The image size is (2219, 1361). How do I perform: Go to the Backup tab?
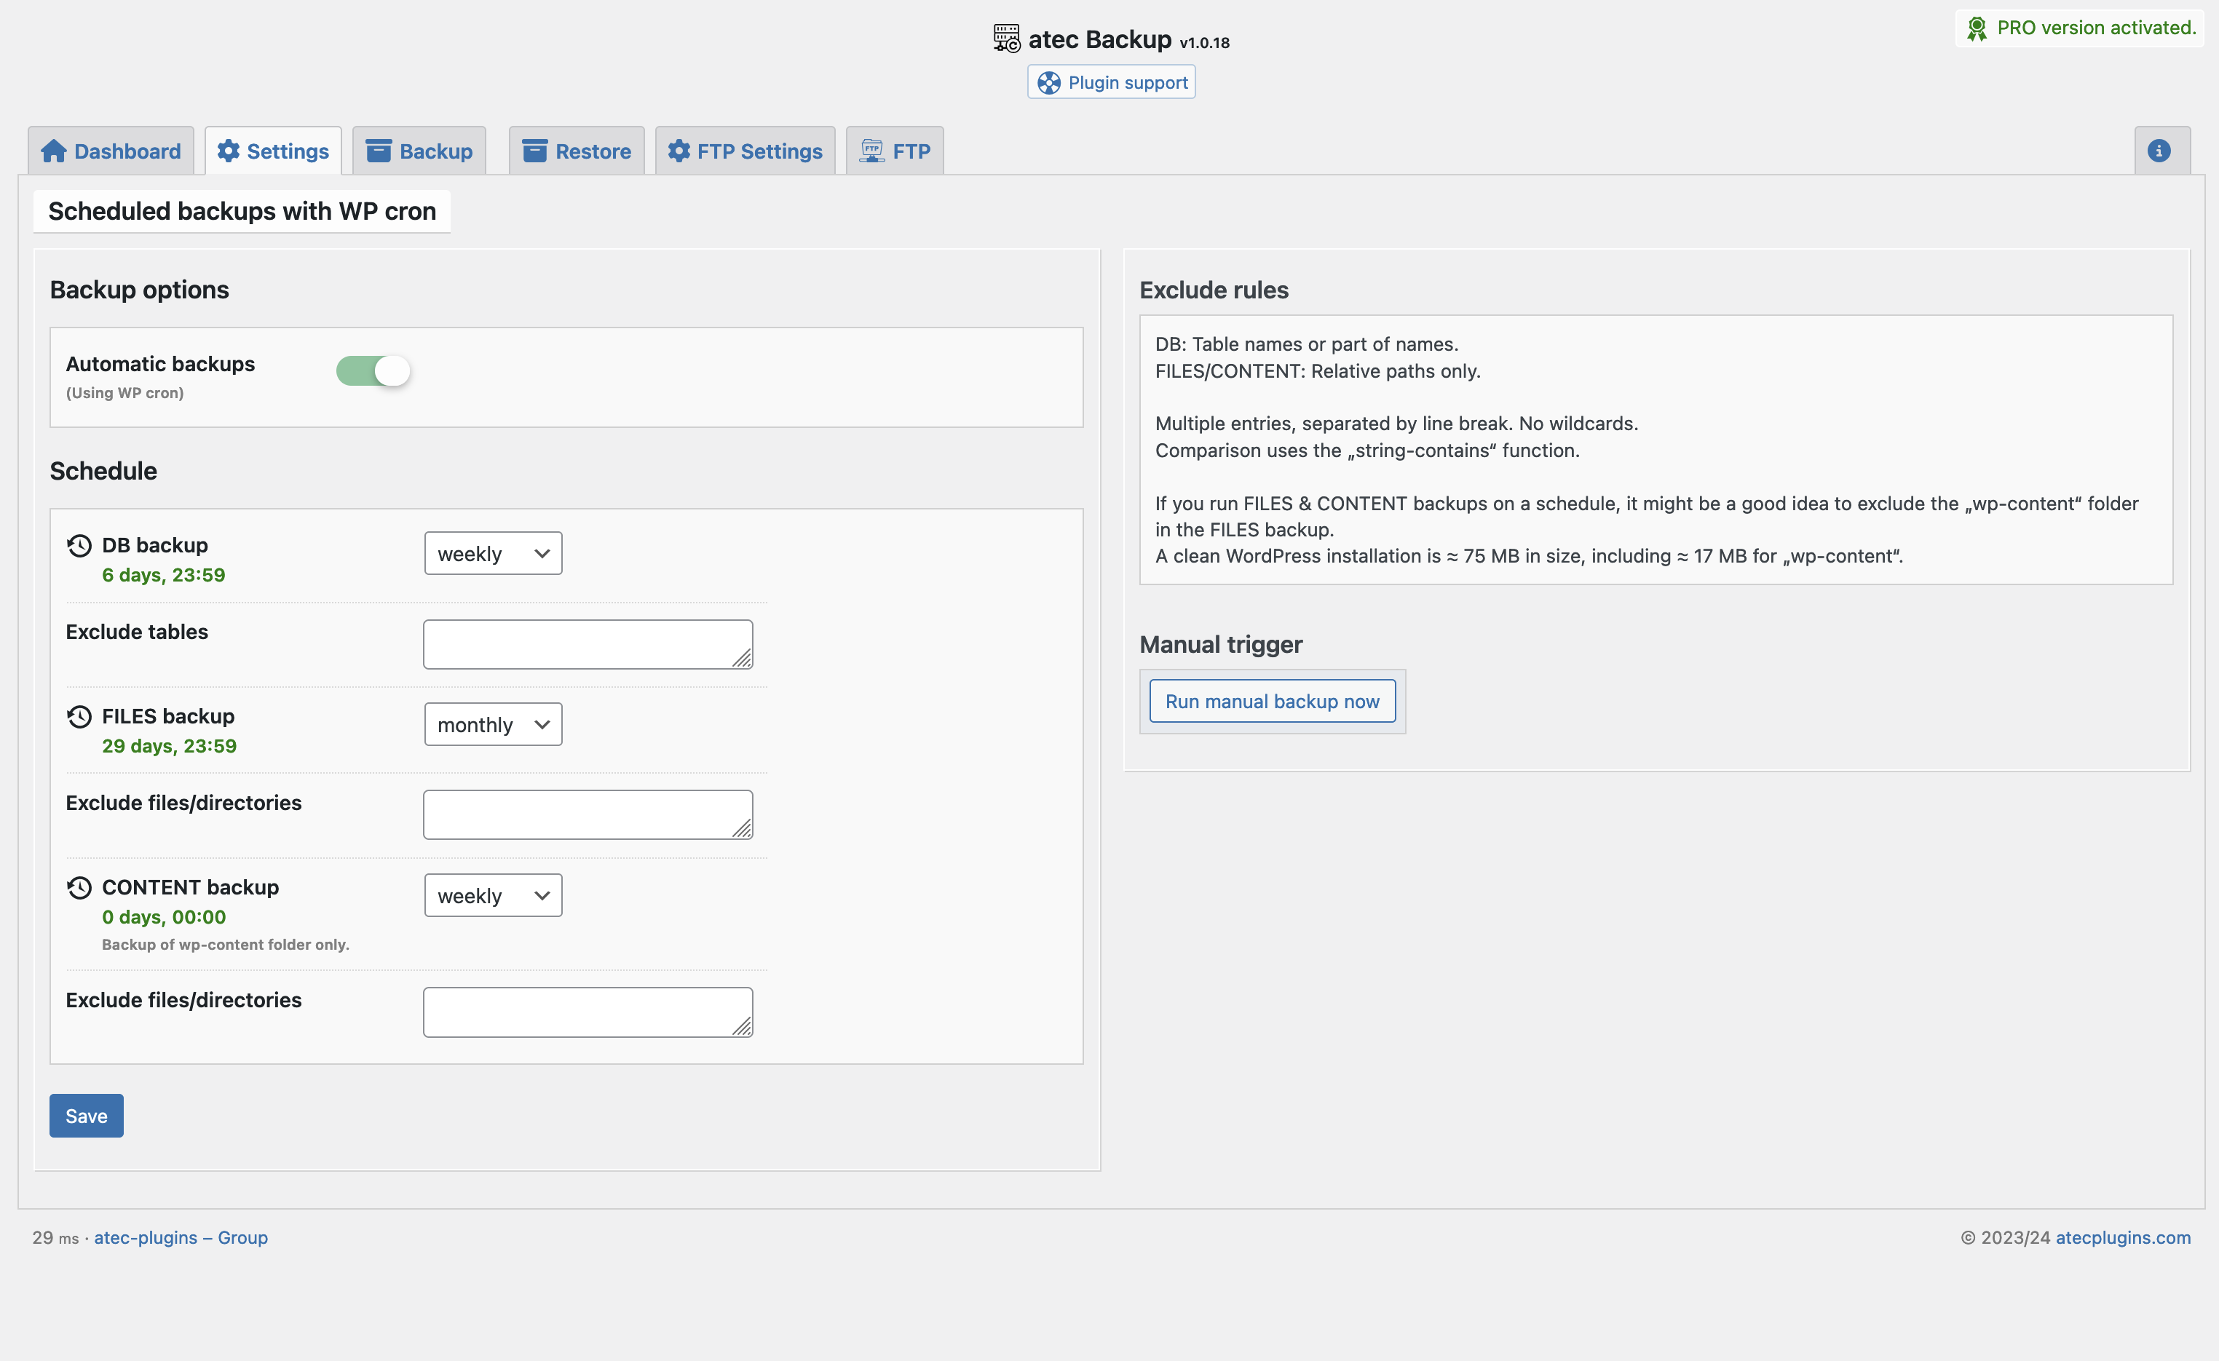(x=419, y=151)
